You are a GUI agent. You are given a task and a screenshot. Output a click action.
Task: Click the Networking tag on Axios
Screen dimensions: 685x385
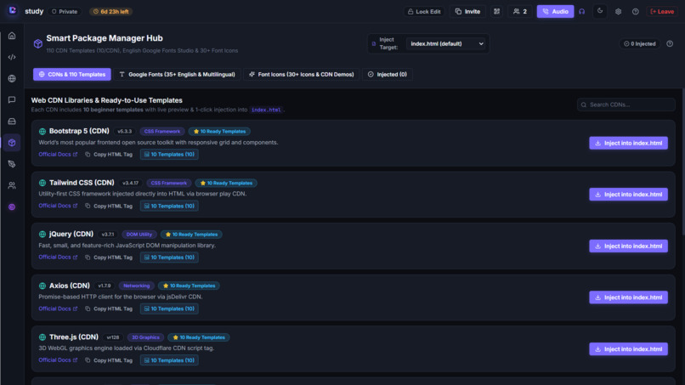coord(136,286)
